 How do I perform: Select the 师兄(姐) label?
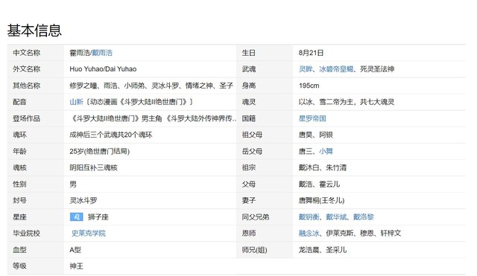[x=255, y=249]
